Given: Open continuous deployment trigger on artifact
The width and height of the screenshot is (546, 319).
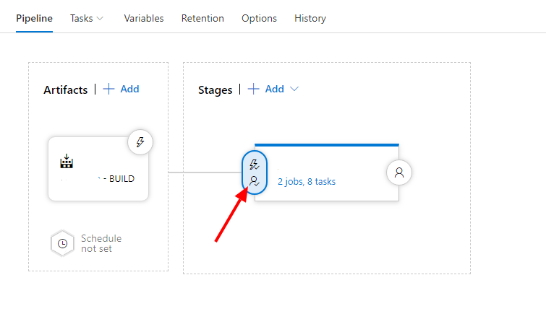Looking at the screenshot, I should [x=140, y=142].
